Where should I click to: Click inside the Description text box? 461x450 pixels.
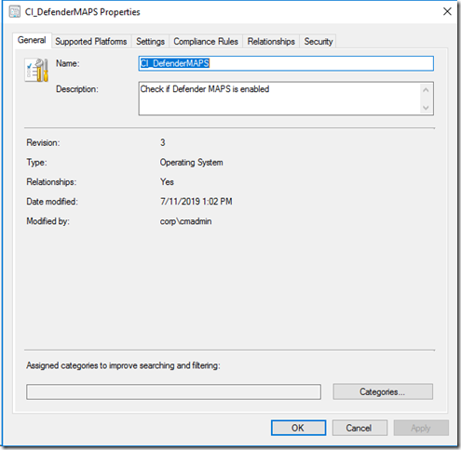click(x=280, y=99)
